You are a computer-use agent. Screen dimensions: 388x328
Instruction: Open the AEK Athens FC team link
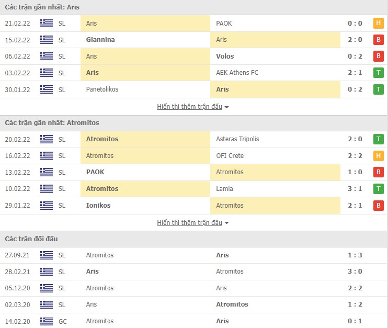point(237,73)
